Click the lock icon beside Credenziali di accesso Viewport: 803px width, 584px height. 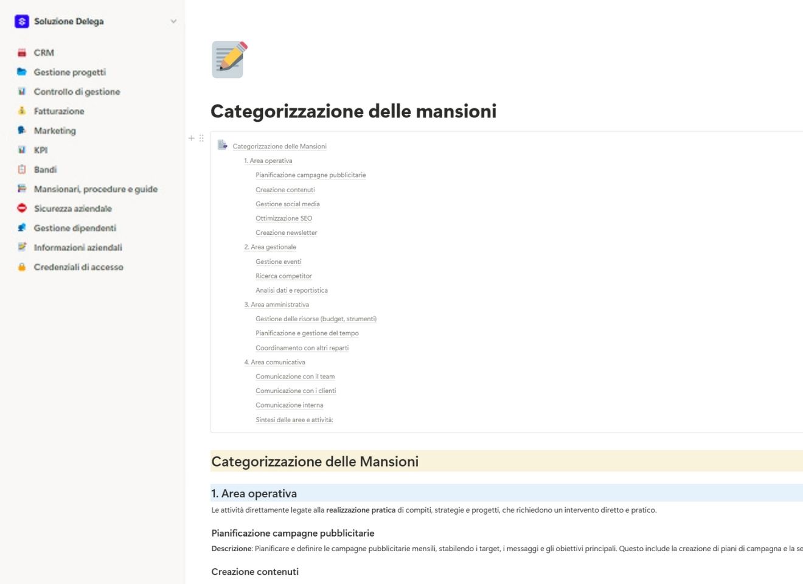pyautogui.click(x=23, y=266)
